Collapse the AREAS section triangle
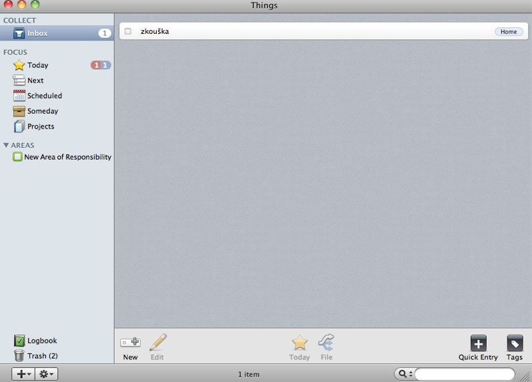Screen dimensions: 532x382 (x=6, y=145)
